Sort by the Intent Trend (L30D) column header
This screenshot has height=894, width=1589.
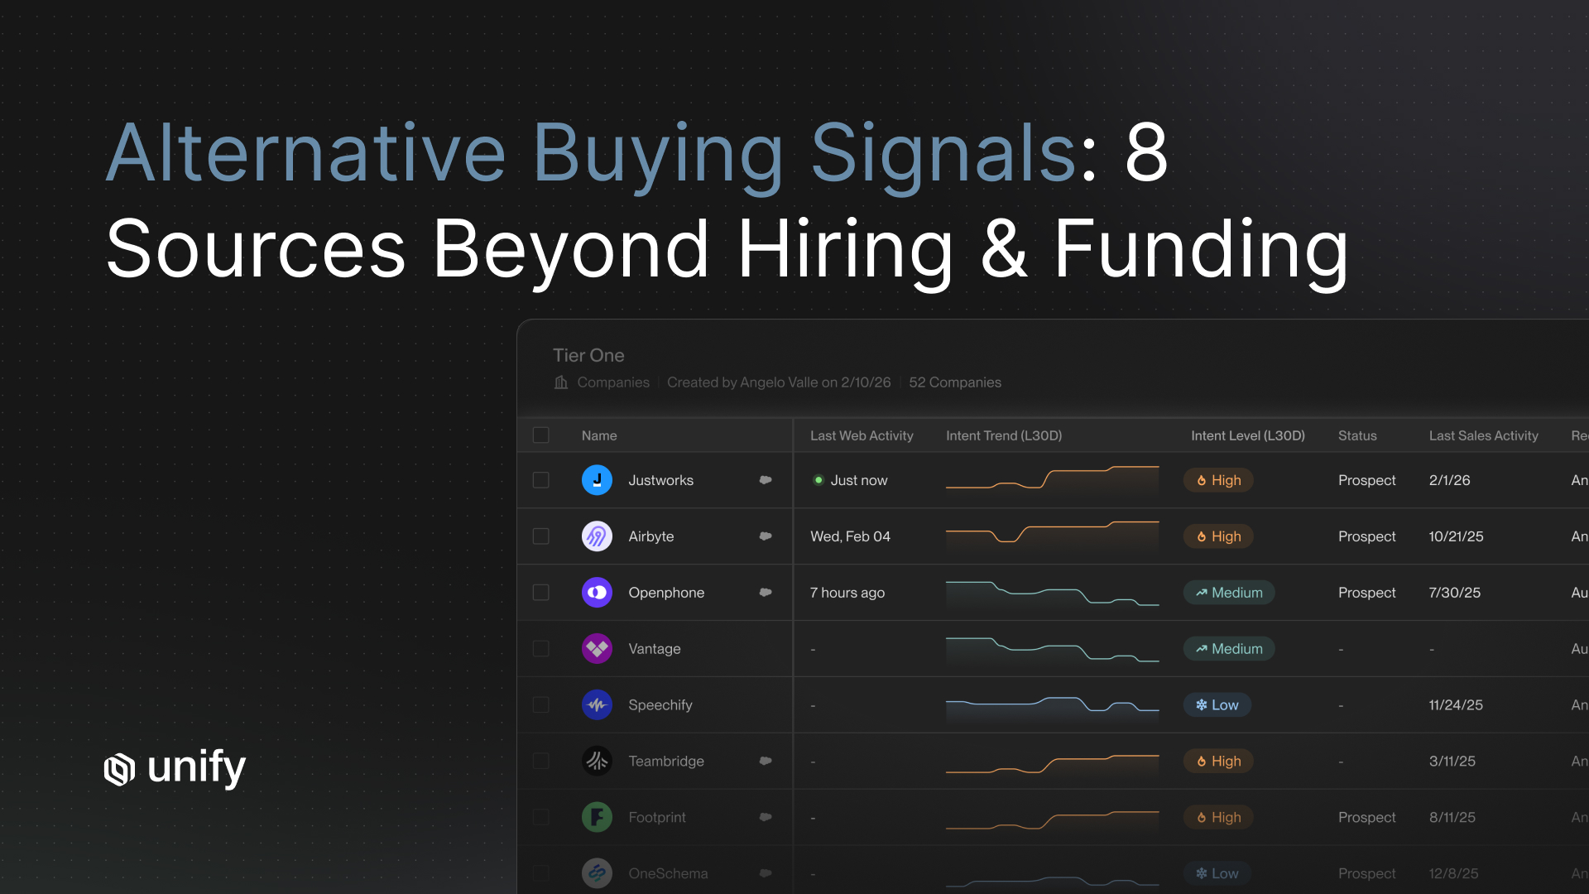pos(1004,435)
